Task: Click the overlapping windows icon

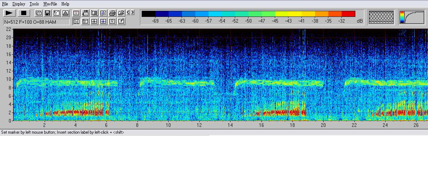Action: click(x=38, y=13)
